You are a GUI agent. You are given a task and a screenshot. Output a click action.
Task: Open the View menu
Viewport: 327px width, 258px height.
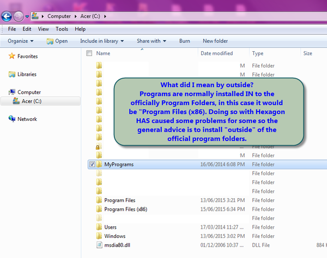tap(44, 29)
